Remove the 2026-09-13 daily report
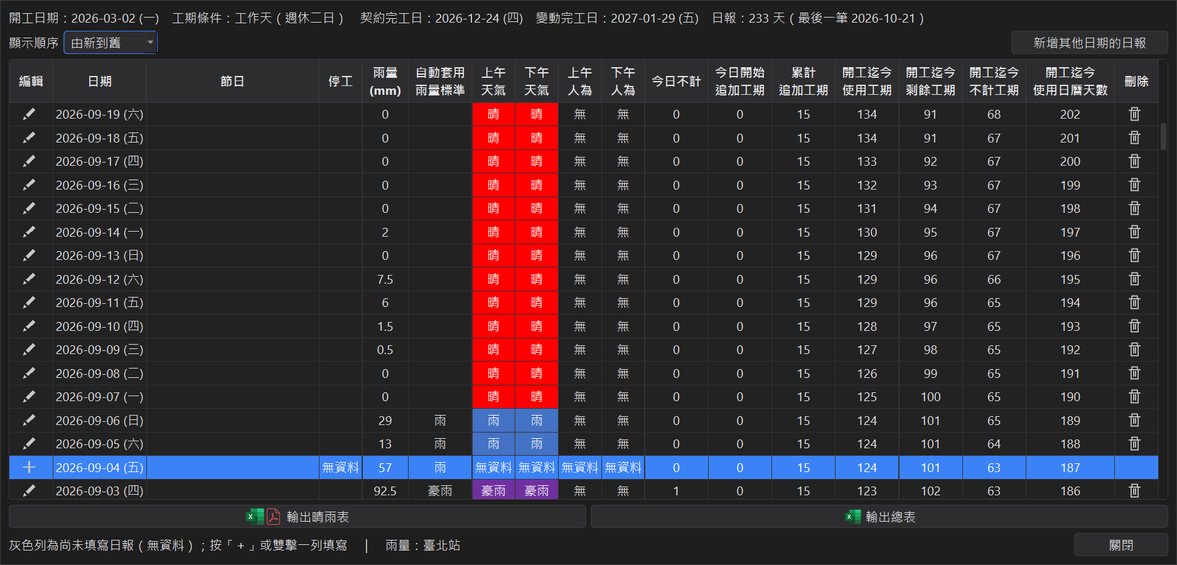Viewport: 1177px width, 565px height. [1134, 256]
